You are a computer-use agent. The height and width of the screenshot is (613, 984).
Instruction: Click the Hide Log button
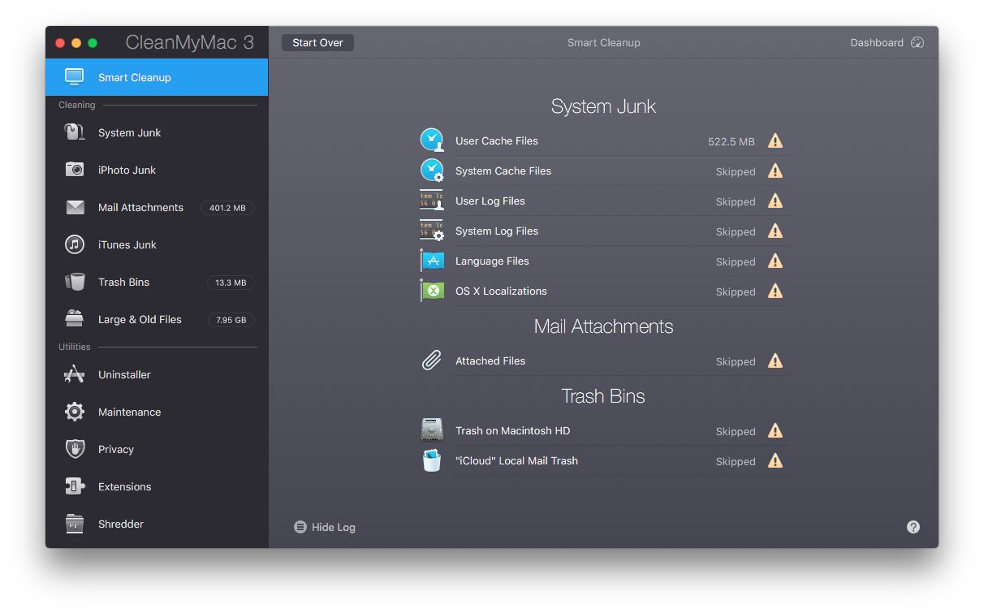tap(325, 527)
